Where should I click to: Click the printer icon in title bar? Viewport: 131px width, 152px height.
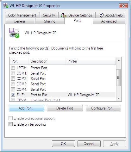coord(6,5)
